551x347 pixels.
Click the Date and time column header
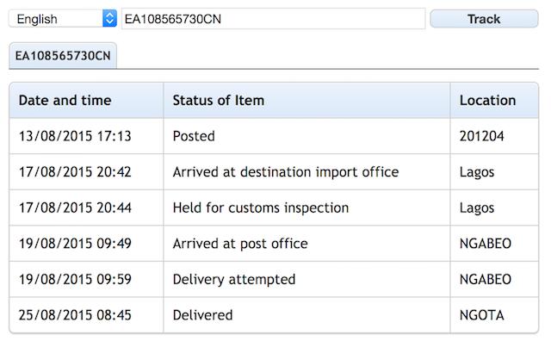tap(65, 101)
